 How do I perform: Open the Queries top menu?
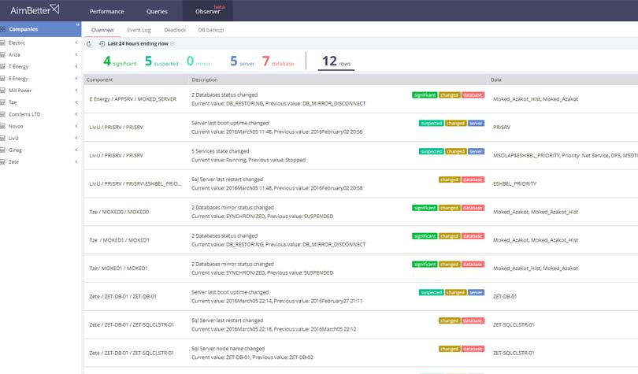157,11
